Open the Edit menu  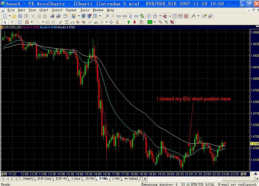(22, 10)
